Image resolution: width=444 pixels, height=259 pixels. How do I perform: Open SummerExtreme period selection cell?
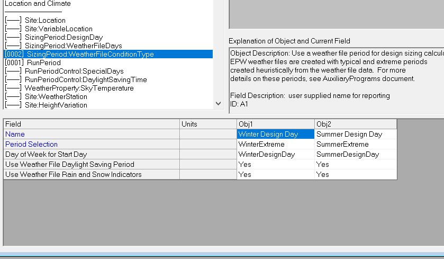[x=356, y=144]
